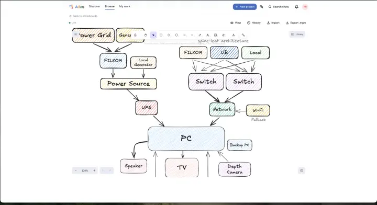Select the UPS node
377x205 pixels.
point(147,108)
